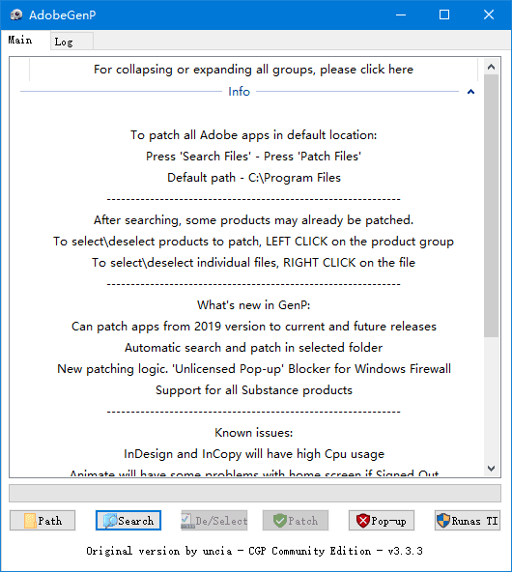This screenshot has height=572, width=512.
Task: Click 'To patch all Adobe apps in default location:' line
Action: coord(254,135)
